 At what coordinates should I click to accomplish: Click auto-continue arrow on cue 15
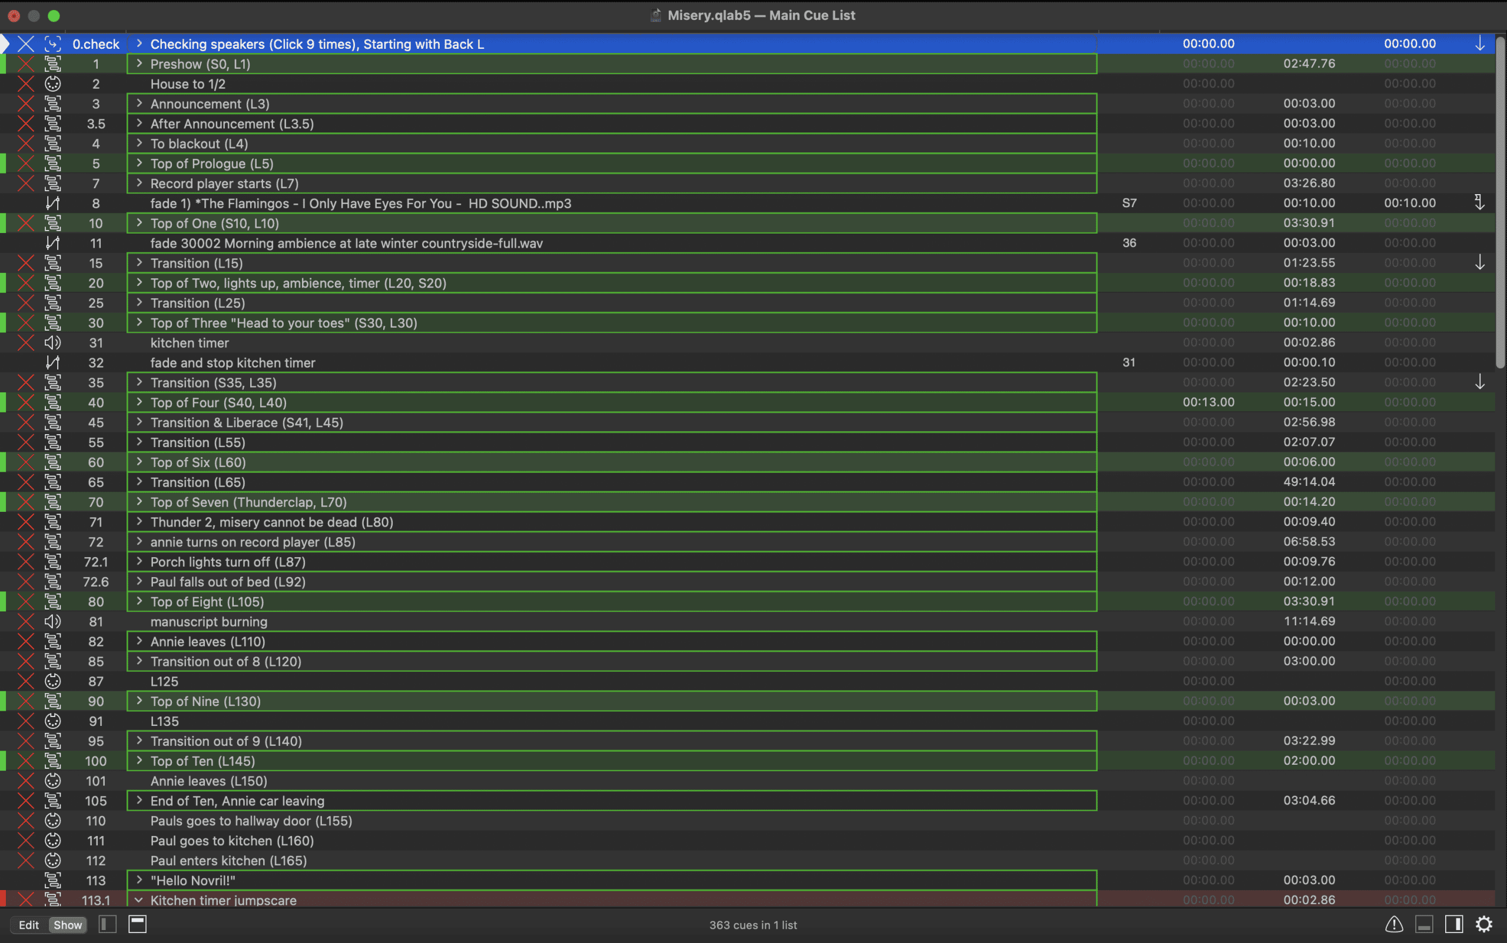[x=1479, y=262]
